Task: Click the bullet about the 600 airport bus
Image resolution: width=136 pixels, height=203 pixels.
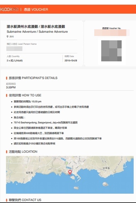Action: click(39, 133)
